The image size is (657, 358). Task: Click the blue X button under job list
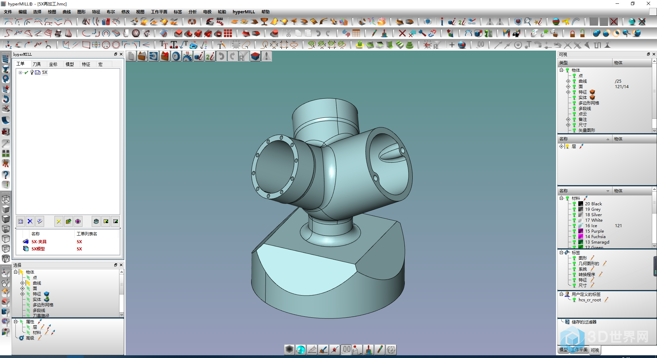(30, 221)
